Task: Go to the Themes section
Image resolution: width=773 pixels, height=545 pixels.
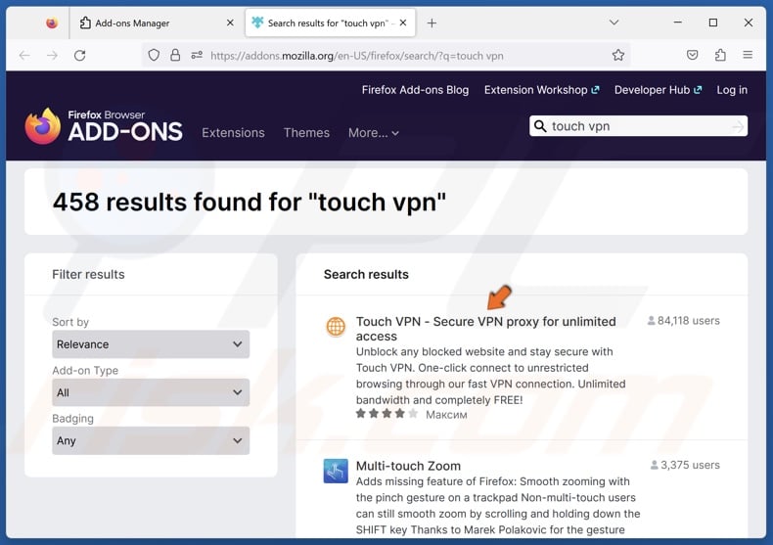Action: coord(306,132)
